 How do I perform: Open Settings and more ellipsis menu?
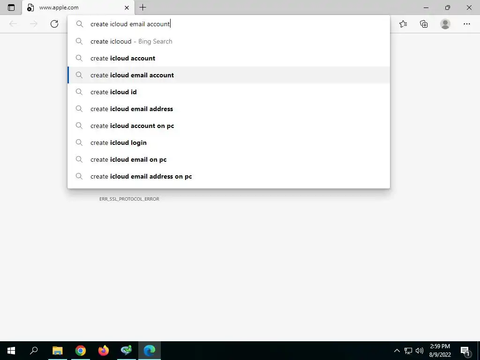coord(466,24)
